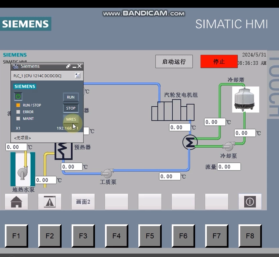Click the F5 function key
This screenshot has height=257, width=279.
(150, 236)
